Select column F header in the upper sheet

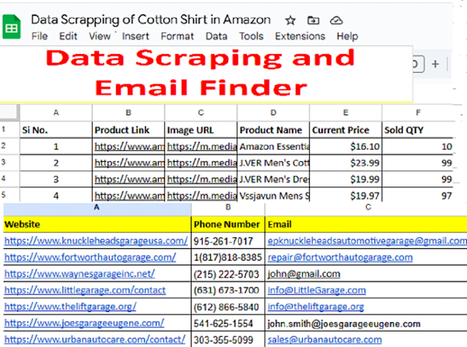coord(418,112)
